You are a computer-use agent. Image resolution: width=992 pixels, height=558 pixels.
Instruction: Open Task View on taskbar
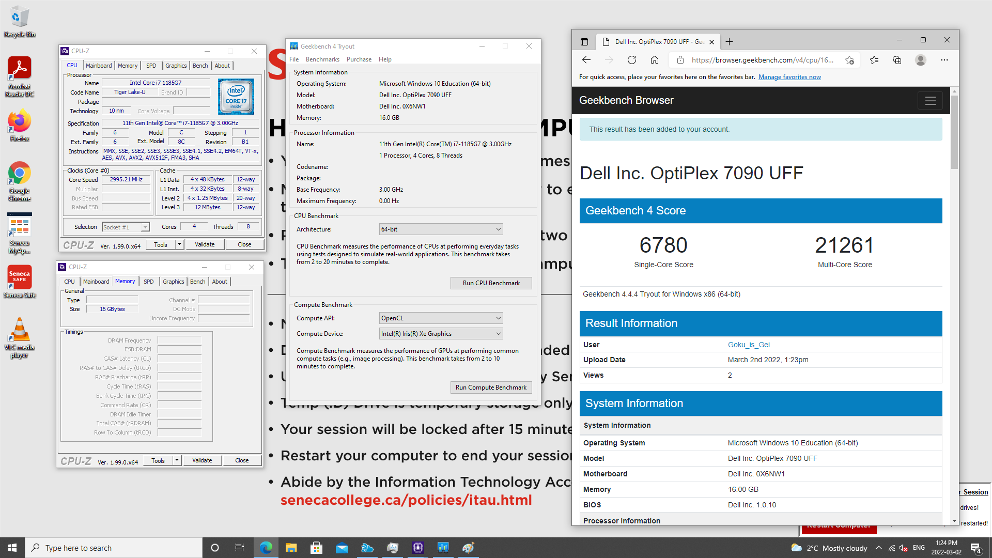239,548
